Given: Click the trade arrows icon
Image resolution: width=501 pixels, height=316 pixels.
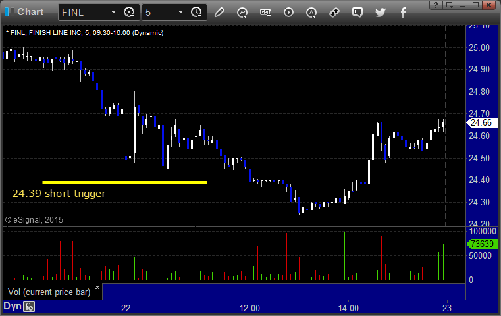Looking at the screenshot, I should (334, 13).
